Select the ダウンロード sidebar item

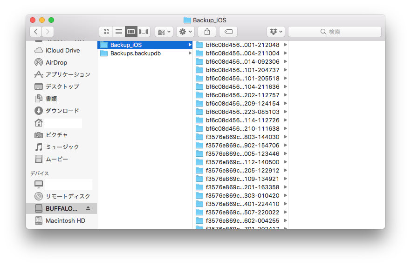(62, 111)
